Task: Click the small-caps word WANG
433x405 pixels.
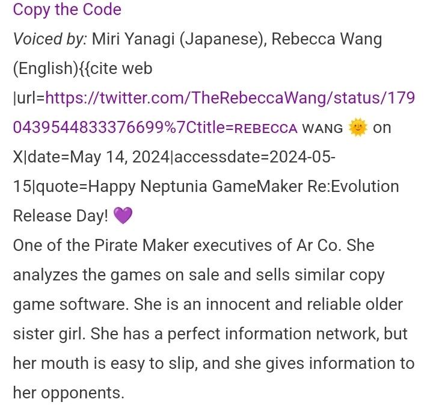Action: coord(322,128)
